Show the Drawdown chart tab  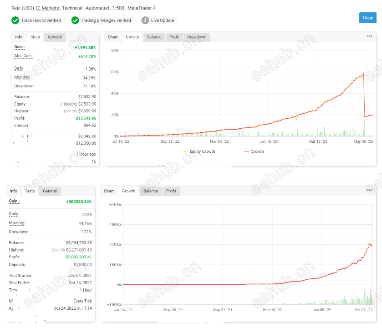pos(197,37)
